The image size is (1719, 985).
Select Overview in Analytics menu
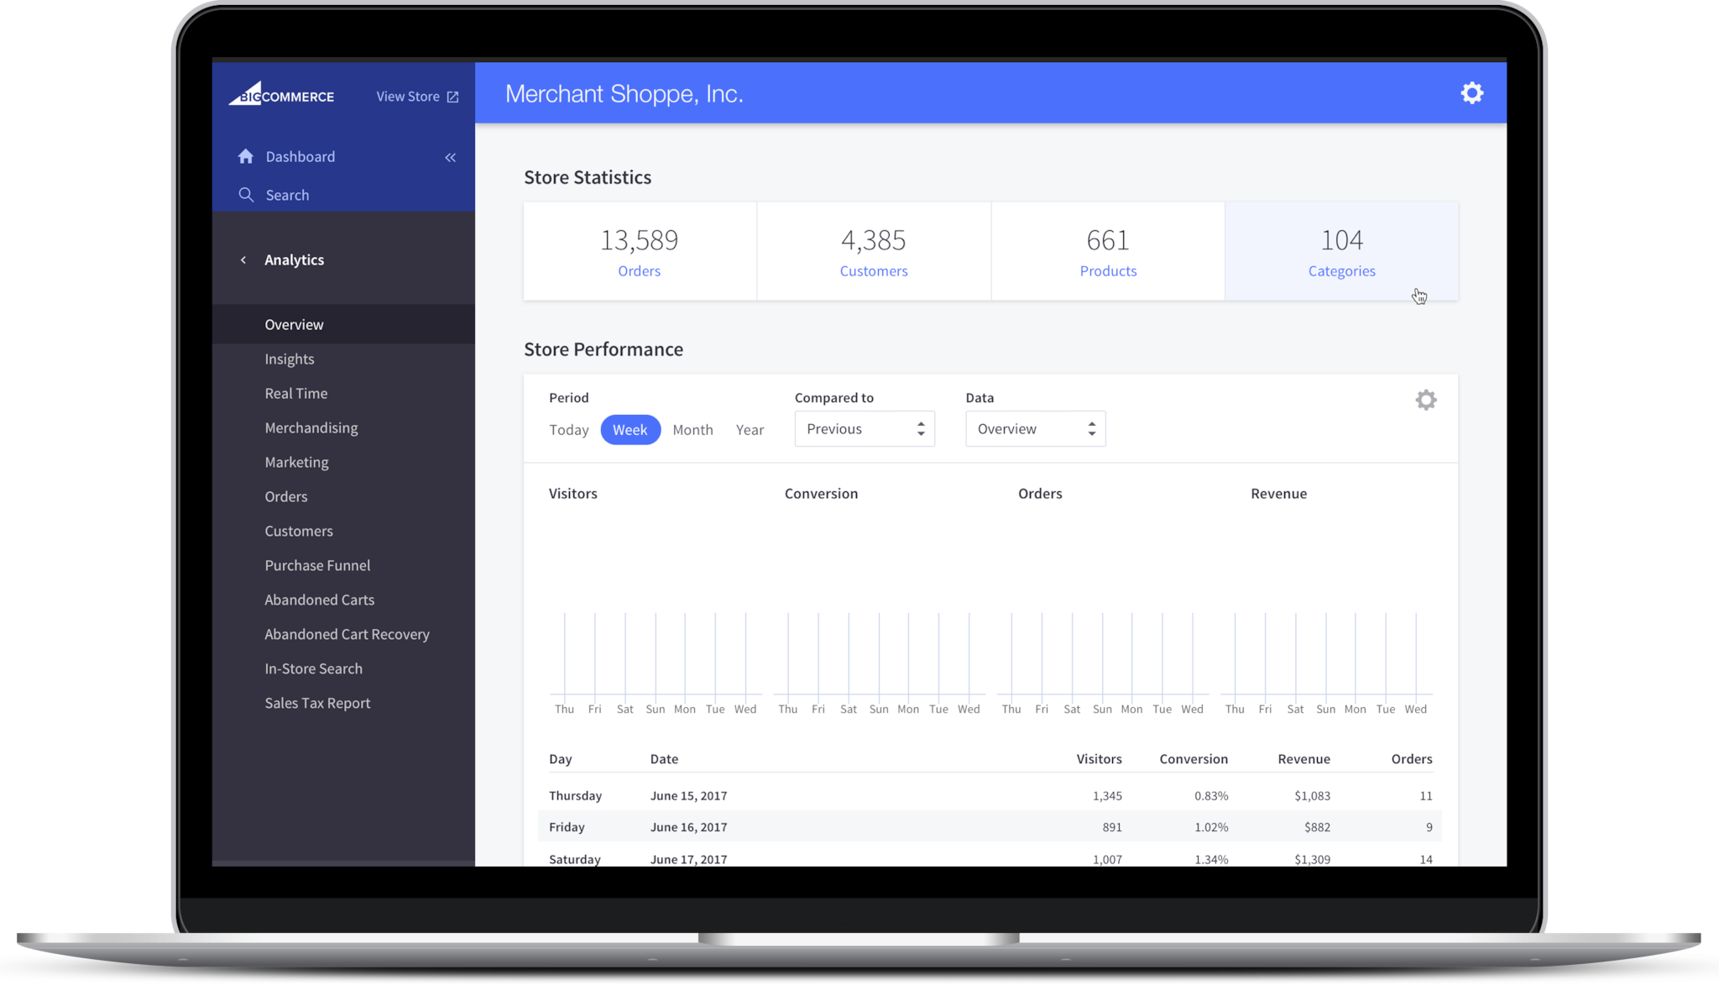(343, 324)
